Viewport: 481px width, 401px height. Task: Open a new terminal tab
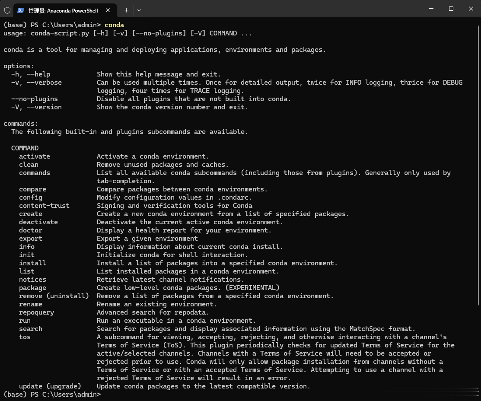tap(126, 10)
